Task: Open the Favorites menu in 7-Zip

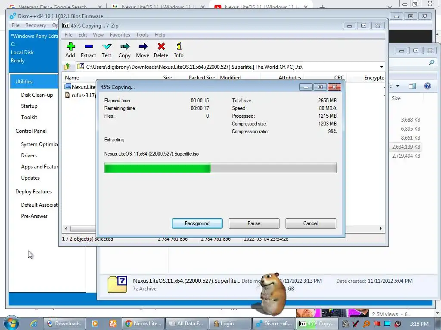Action: click(120, 35)
